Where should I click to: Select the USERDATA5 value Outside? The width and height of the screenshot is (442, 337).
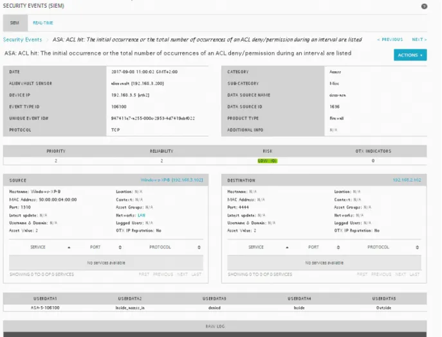point(383,307)
